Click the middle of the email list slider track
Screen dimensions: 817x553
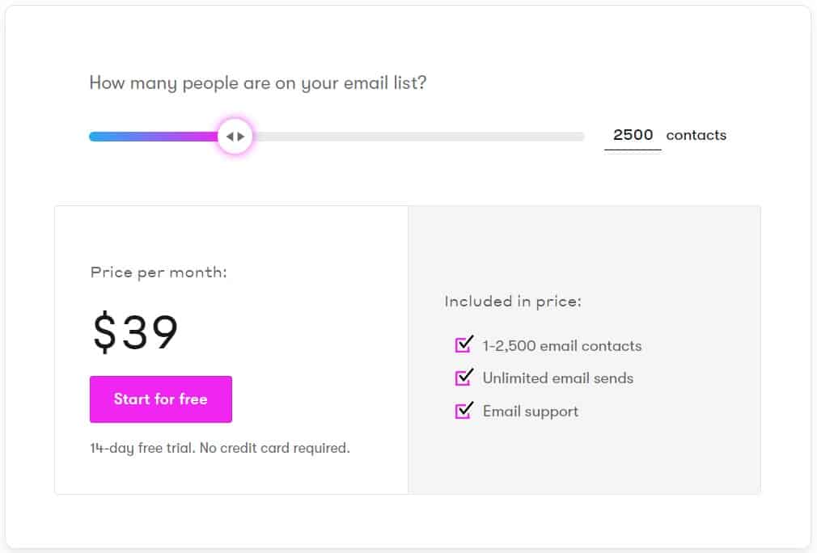click(x=335, y=136)
